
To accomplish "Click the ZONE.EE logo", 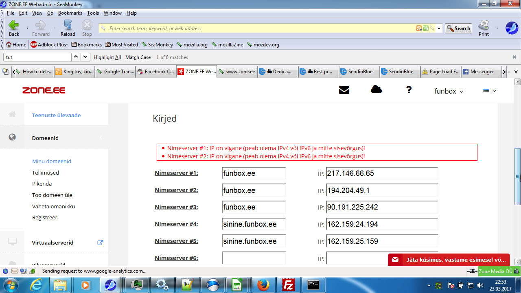I will click(44, 90).
